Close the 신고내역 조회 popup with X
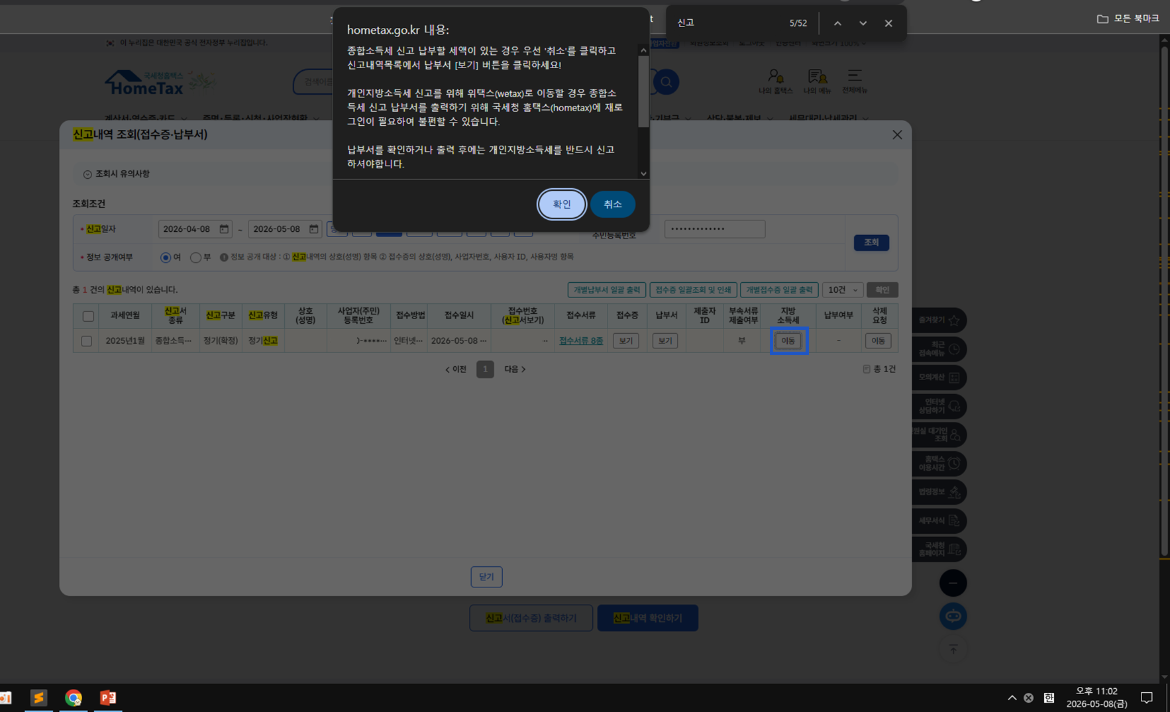This screenshot has width=1170, height=712. (897, 134)
